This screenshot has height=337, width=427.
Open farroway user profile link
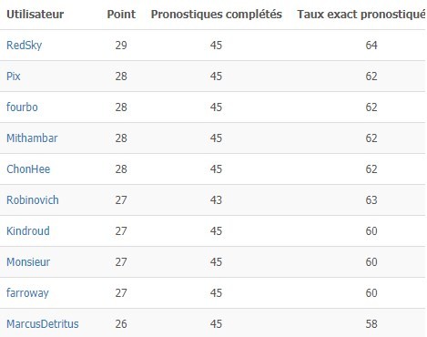[27, 293]
